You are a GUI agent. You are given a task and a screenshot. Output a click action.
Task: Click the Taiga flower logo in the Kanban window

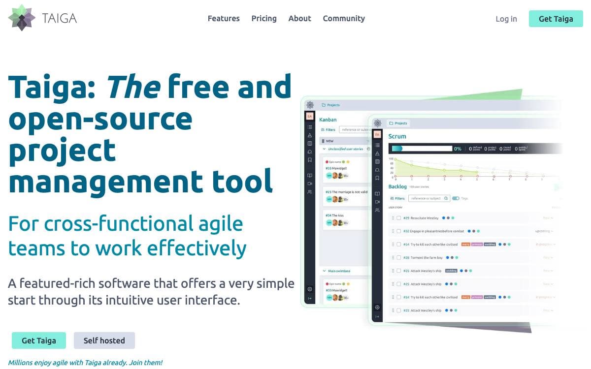(310, 105)
